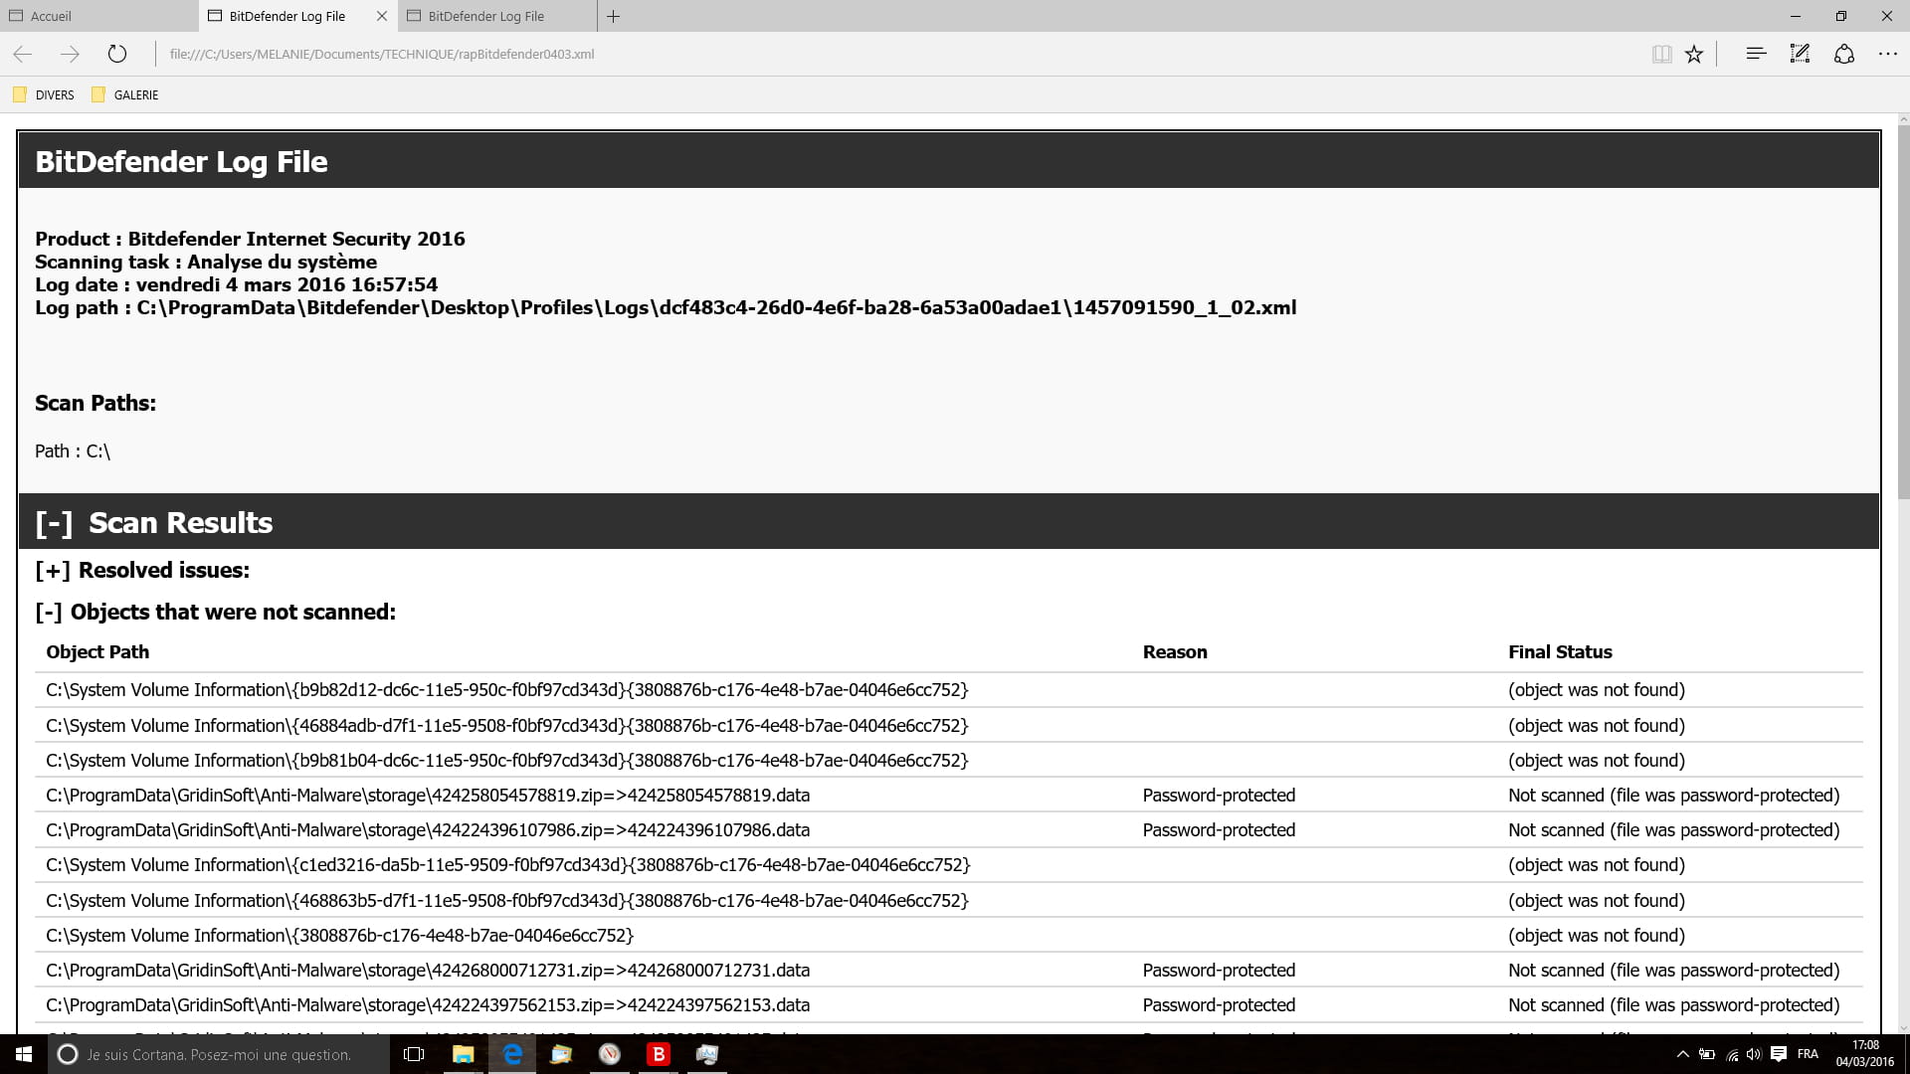Open the Hub lines icon

click(1756, 54)
